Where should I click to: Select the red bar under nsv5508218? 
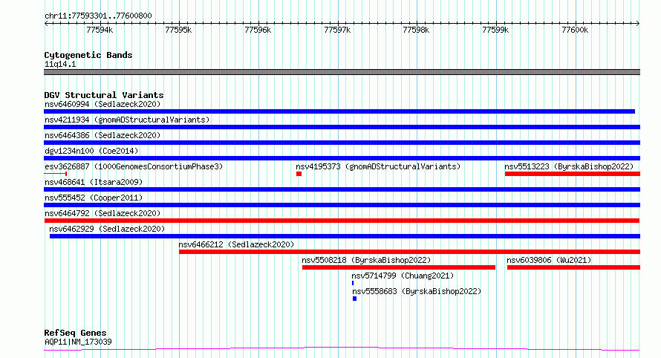coord(399,267)
